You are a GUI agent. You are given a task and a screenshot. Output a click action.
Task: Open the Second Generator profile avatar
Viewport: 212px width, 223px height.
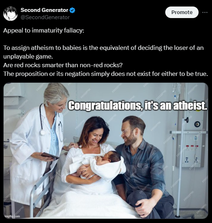pos(10,14)
